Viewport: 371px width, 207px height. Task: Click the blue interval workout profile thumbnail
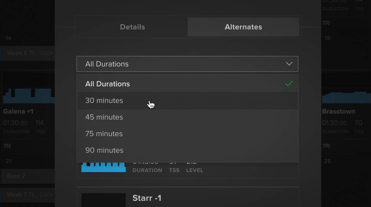[104, 166]
